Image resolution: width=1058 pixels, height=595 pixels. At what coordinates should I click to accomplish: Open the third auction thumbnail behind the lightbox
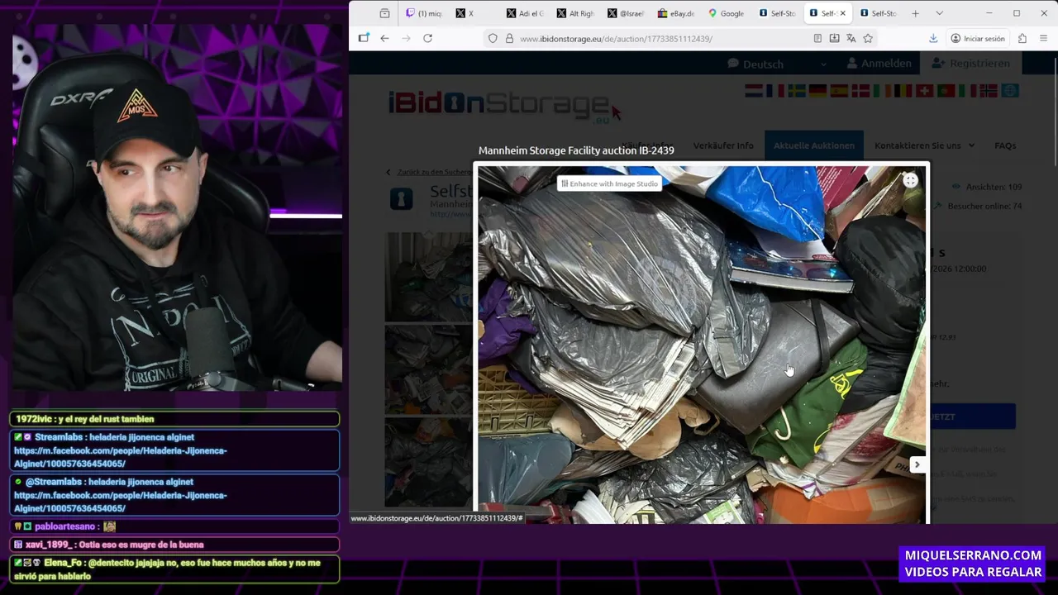[429, 461]
